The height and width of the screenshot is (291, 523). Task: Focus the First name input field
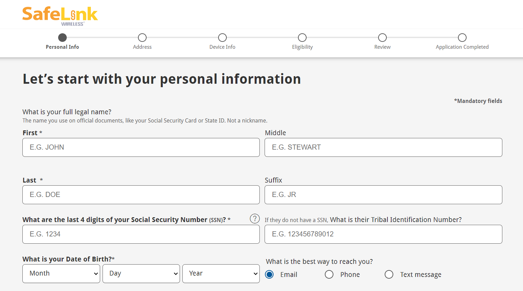[141, 148]
